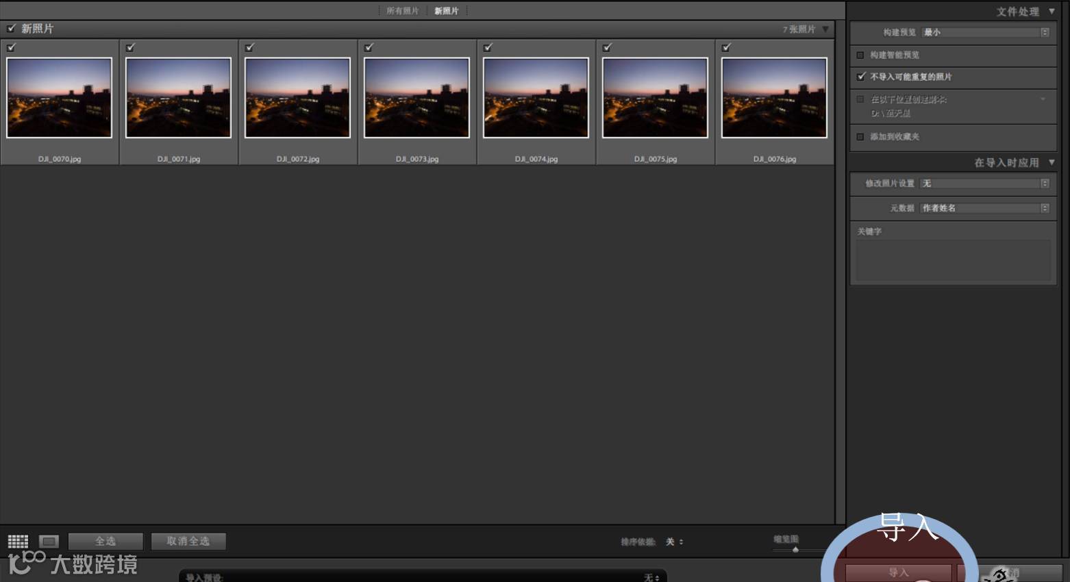Adjust the 缩览图 thumbnail size slider

click(x=795, y=549)
